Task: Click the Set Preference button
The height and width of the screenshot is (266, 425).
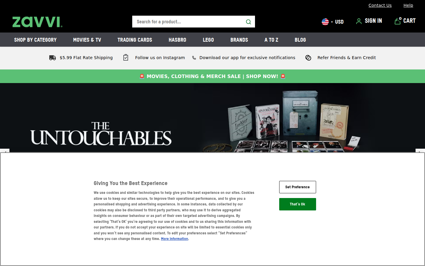Action: pyautogui.click(x=297, y=187)
